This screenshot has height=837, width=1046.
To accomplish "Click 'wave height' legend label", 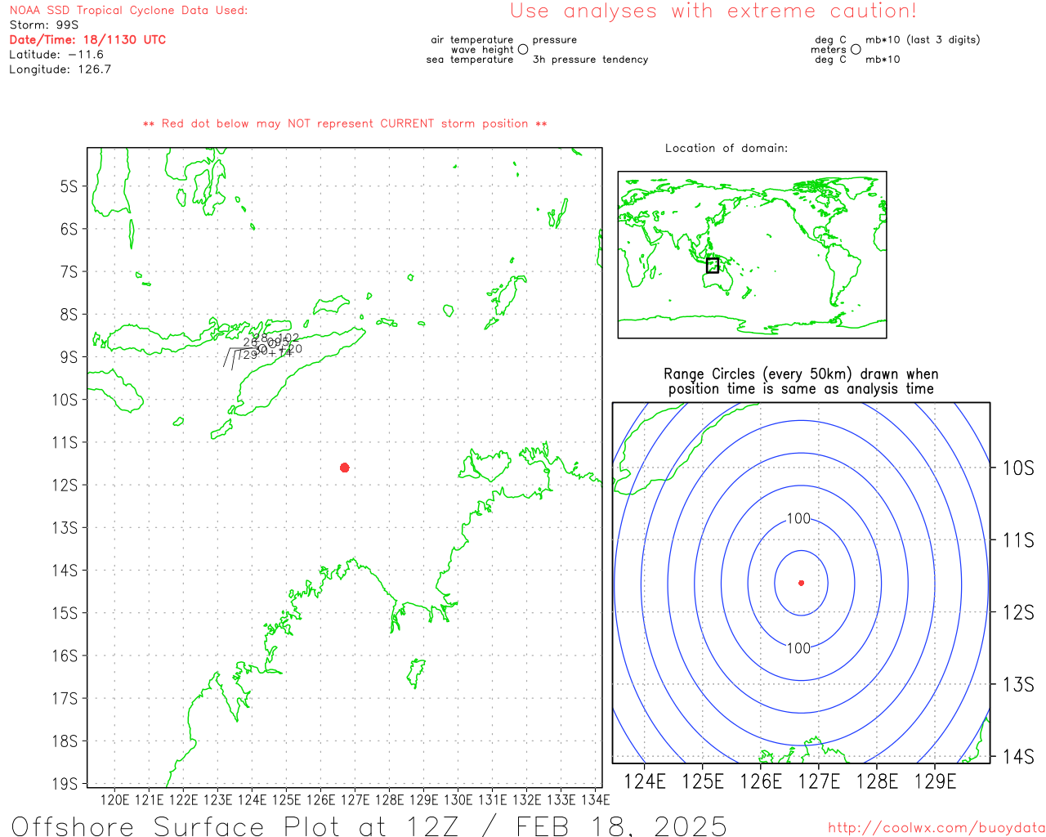I will tap(482, 49).
